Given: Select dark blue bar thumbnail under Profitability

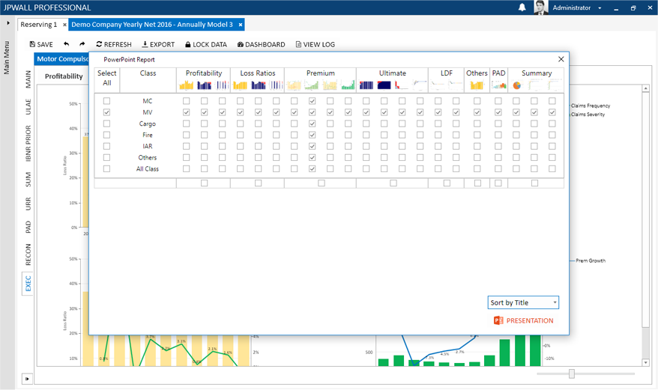Looking at the screenshot, I should coord(204,85).
